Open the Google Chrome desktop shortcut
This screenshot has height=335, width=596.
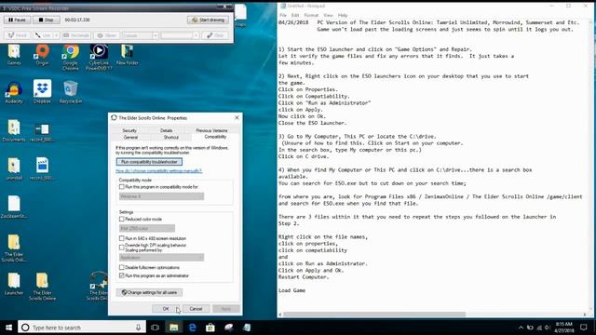point(71,58)
